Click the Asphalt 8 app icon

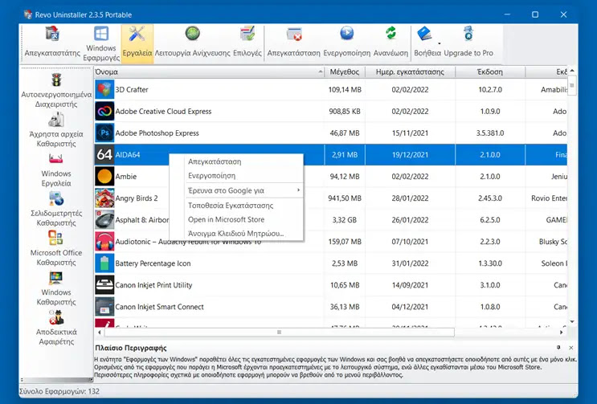coord(104,220)
